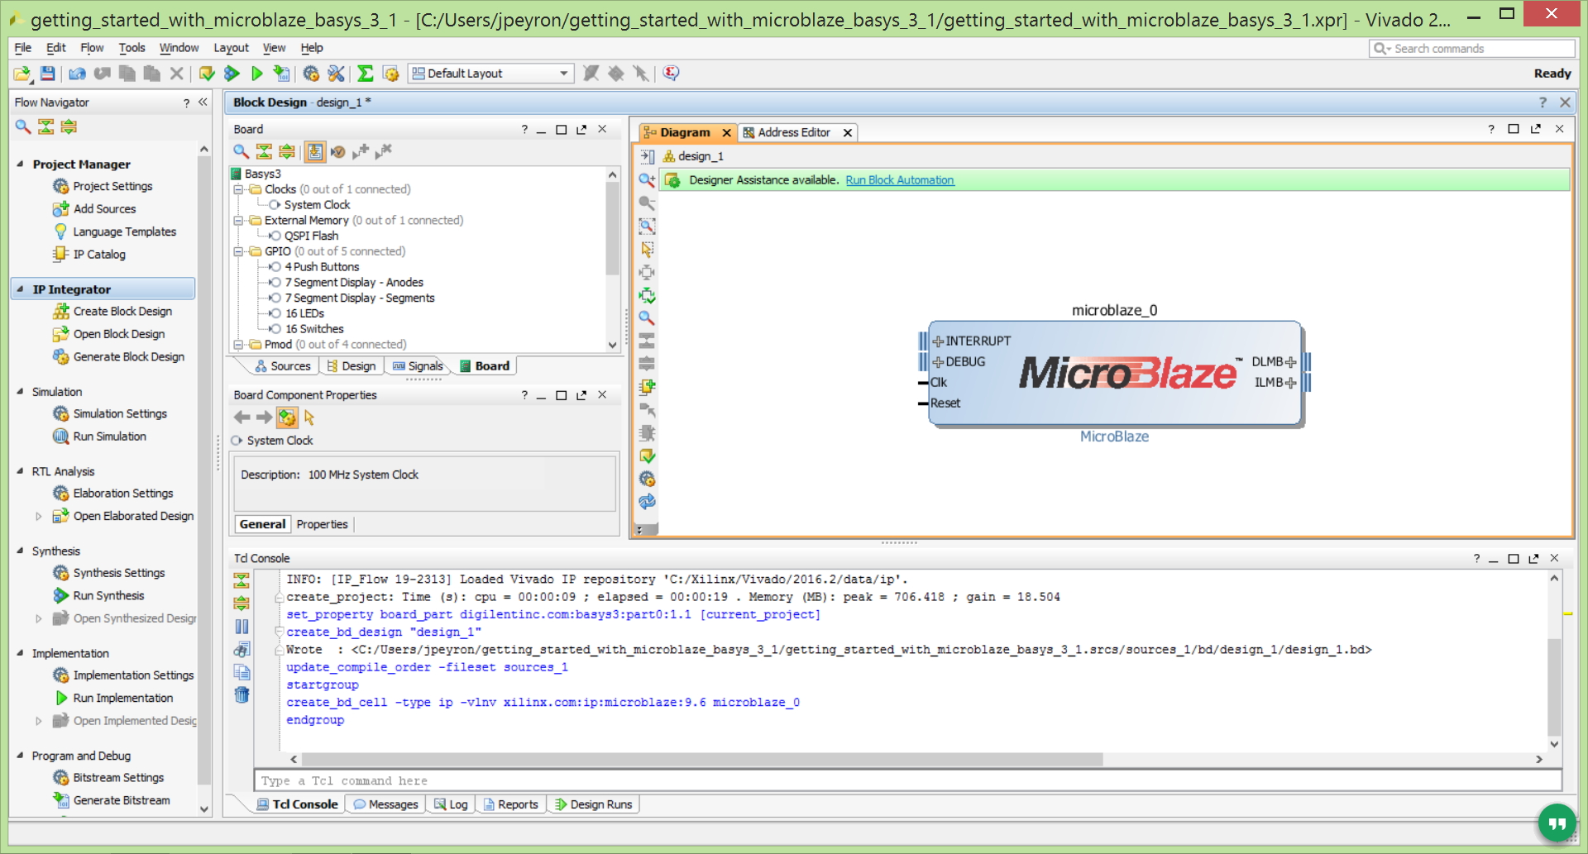Screen dimensions: 1588x854
Task: Click the Sigma reports icon in the main toolbar
Action: click(365, 74)
